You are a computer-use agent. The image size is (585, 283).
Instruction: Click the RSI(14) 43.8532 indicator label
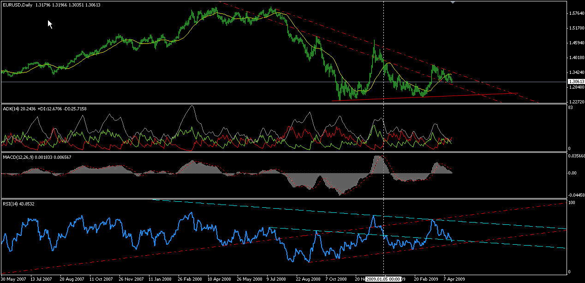point(18,204)
